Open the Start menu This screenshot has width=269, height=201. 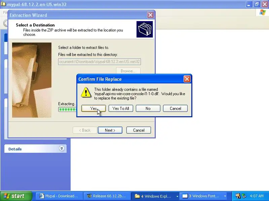coord(16,196)
